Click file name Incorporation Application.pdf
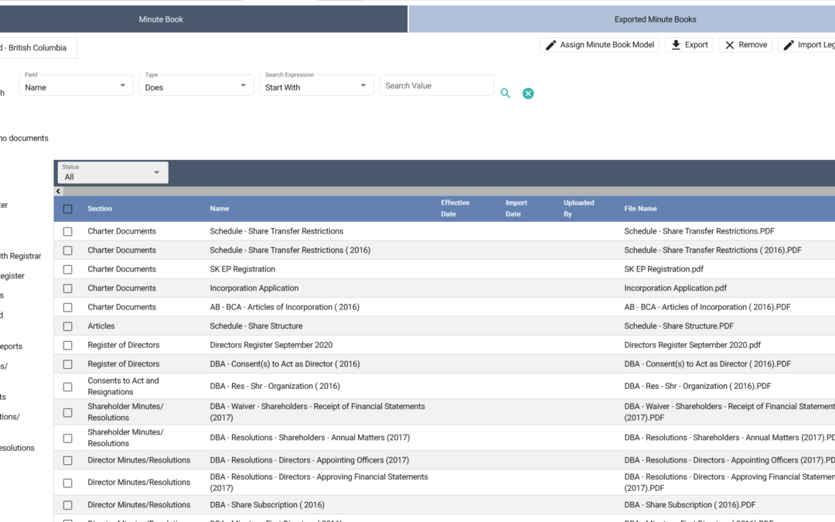This screenshot has height=522, width=835. coord(675,288)
